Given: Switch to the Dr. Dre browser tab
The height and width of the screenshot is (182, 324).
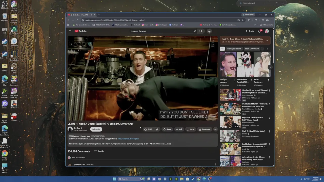Looking at the screenshot, I should [x=82, y=15].
